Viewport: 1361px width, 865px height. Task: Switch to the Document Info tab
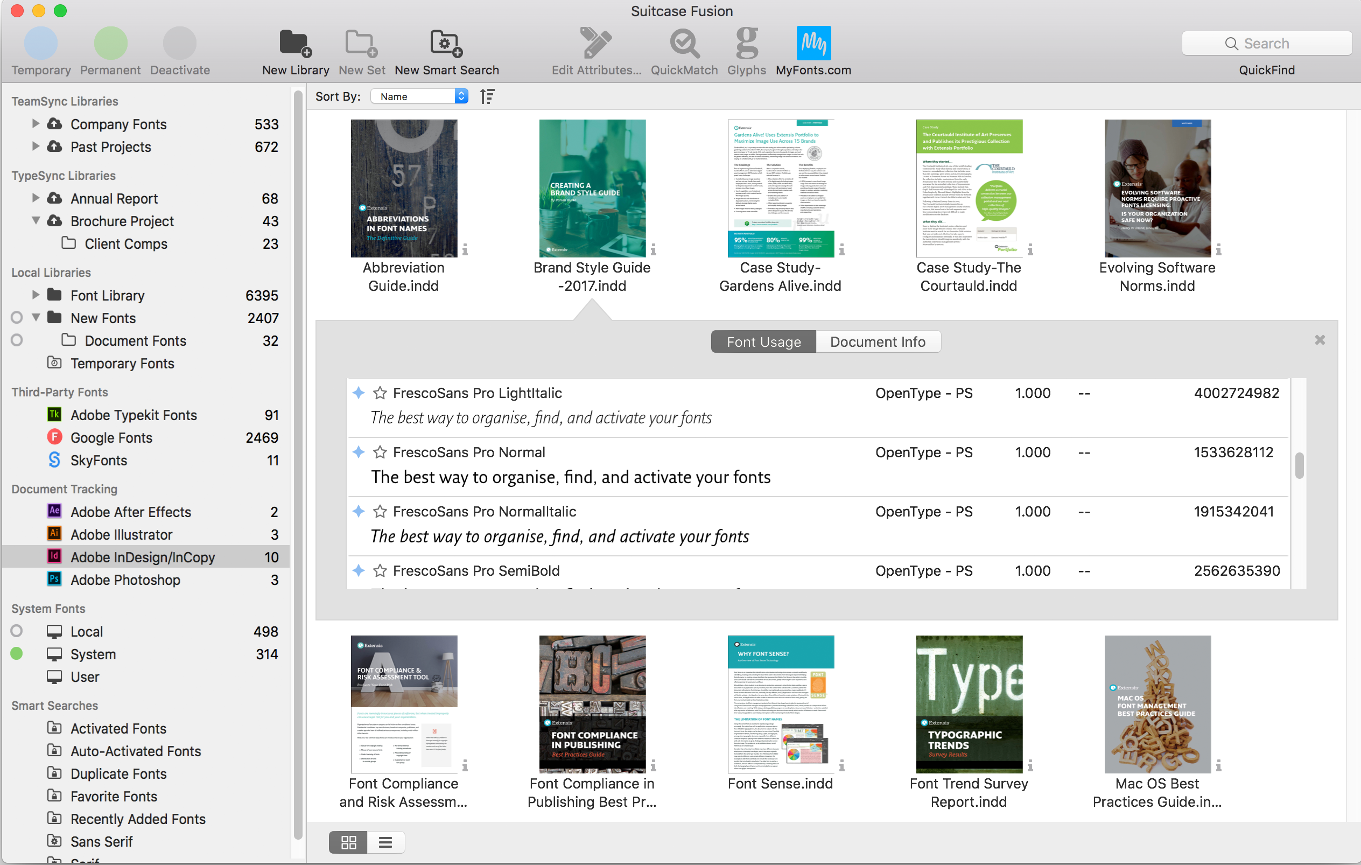[x=877, y=342]
